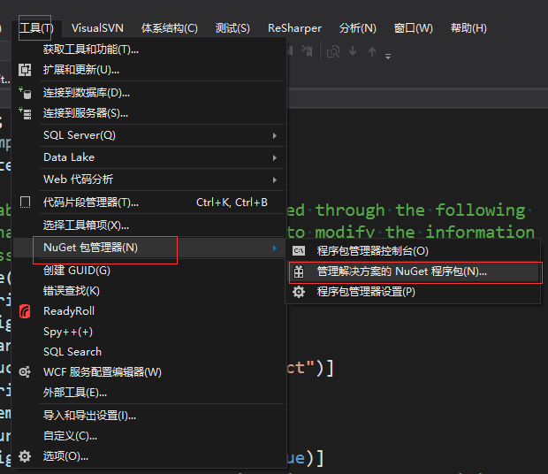
Task: Click the down arrow toolbar icon
Action: (353, 51)
